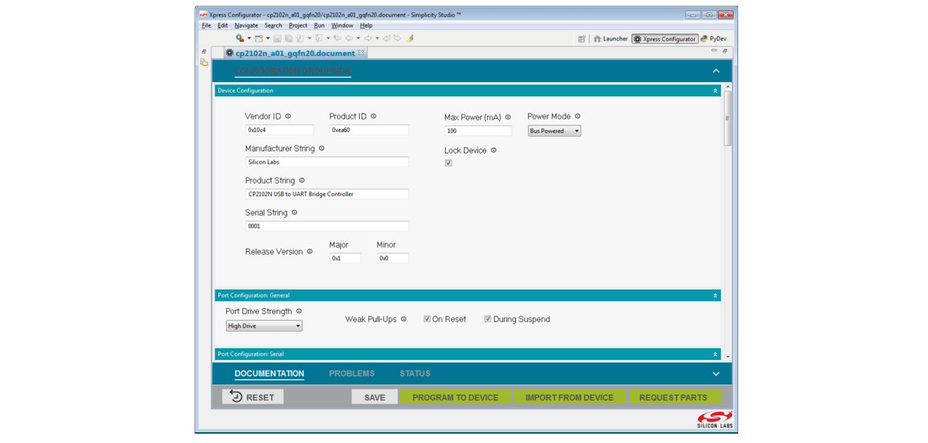The image size is (928, 443).
Task: Open the Project menu
Action: point(298,25)
